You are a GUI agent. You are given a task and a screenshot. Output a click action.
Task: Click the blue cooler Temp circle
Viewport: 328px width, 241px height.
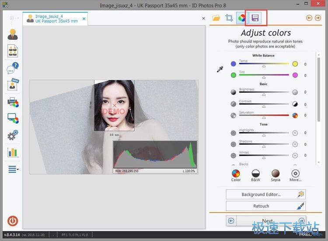pos(234,64)
